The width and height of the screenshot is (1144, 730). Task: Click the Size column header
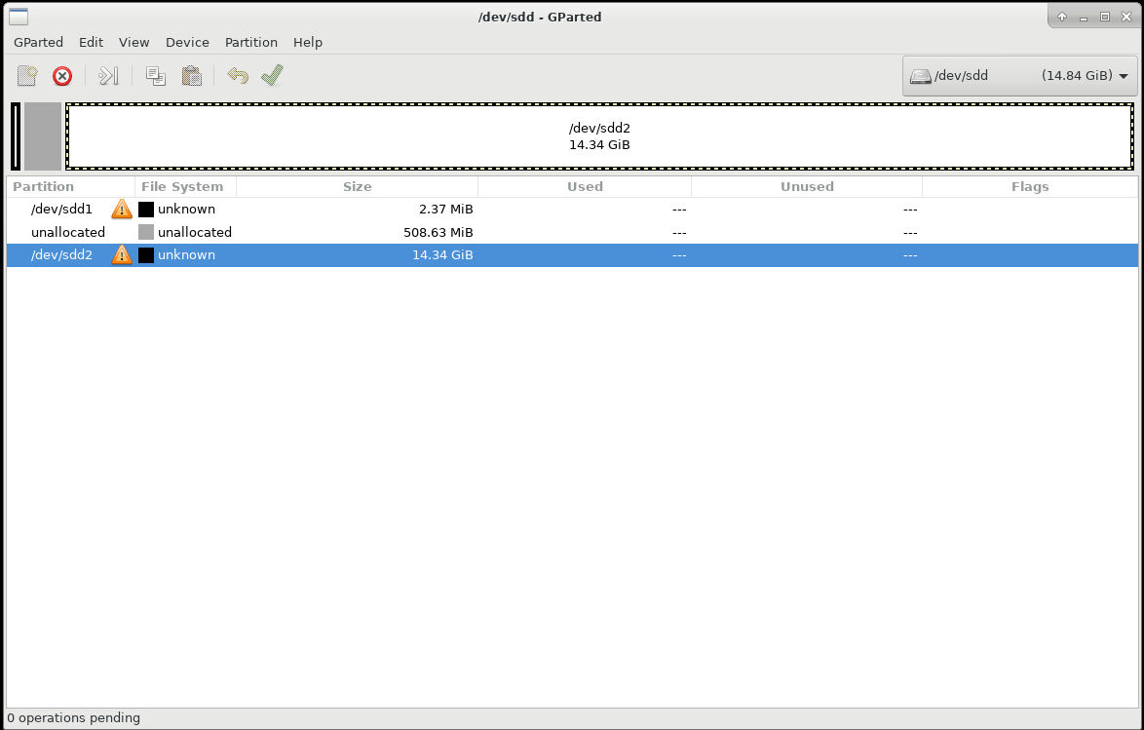[x=358, y=187]
